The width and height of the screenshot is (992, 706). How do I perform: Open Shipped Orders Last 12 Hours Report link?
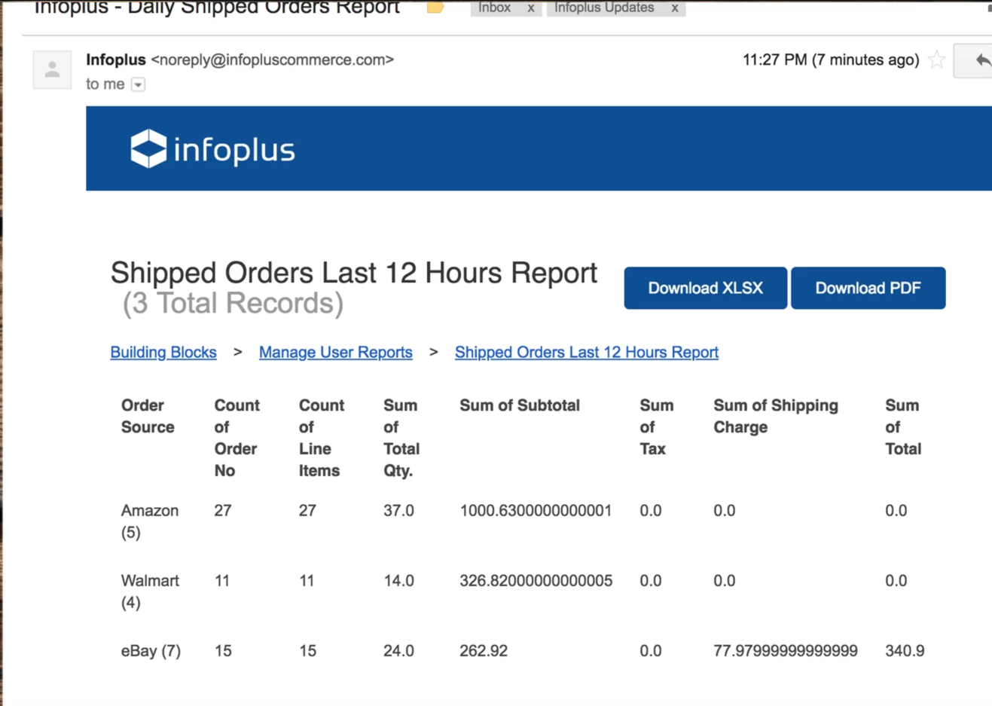(x=586, y=352)
